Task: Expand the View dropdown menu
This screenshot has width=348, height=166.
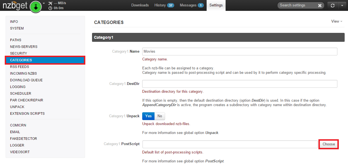Action: (x=337, y=21)
